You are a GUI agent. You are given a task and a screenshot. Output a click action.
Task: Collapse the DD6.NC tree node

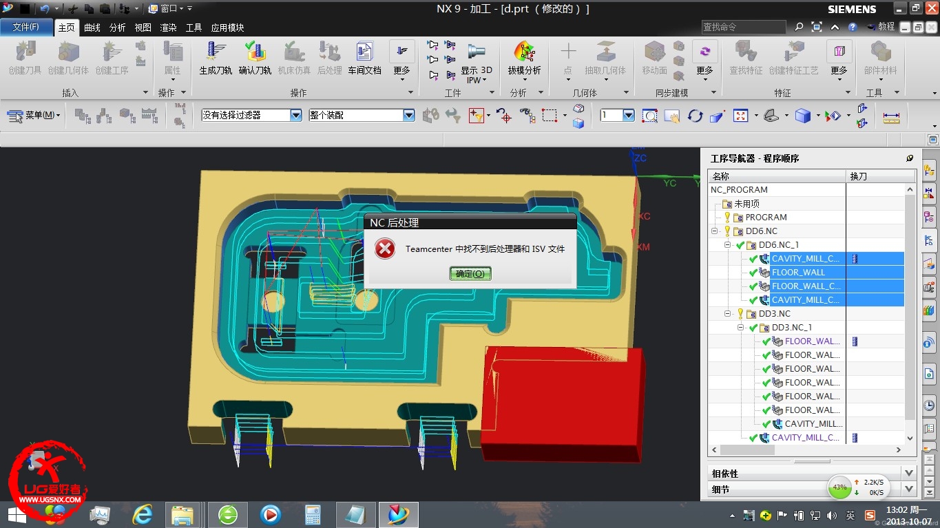tap(715, 231)
